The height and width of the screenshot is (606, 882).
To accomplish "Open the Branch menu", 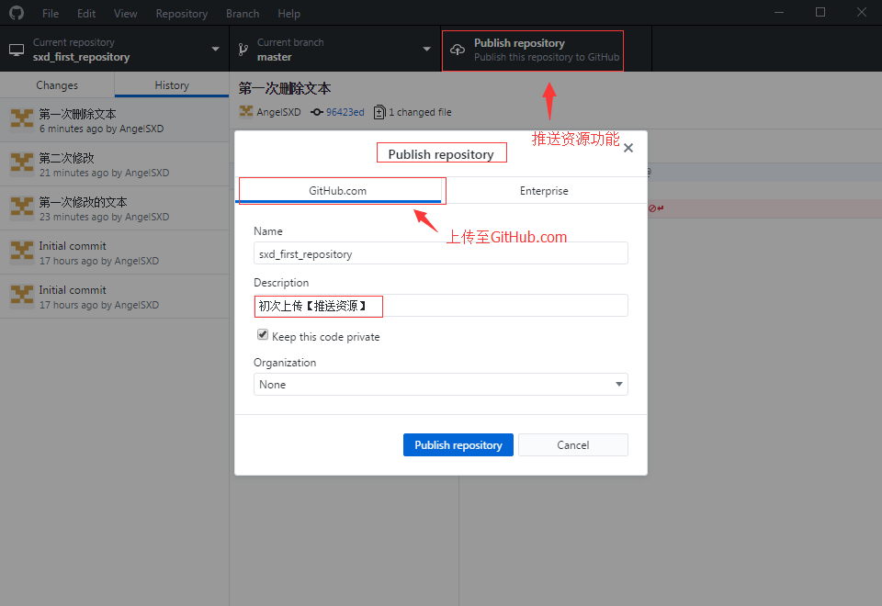I will (243, 14).
